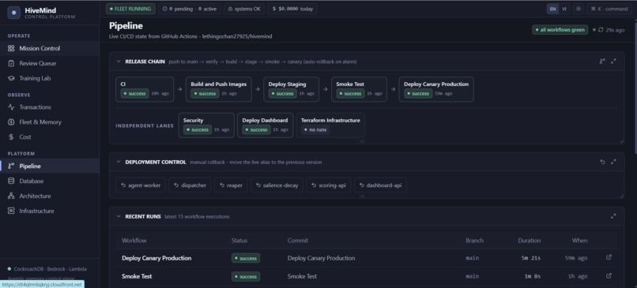Click the CI success status badge
This screenshot has width=637, height=288.
click(x=135, y=94)
